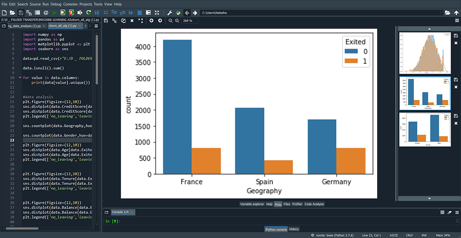The image size is (461, 238).
Task: Continue execution until next breakpoint
Action: 131,13
